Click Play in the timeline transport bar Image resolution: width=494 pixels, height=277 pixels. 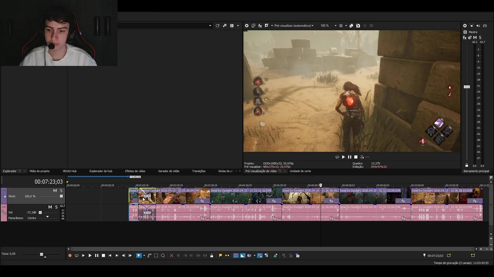coord(90,255)
